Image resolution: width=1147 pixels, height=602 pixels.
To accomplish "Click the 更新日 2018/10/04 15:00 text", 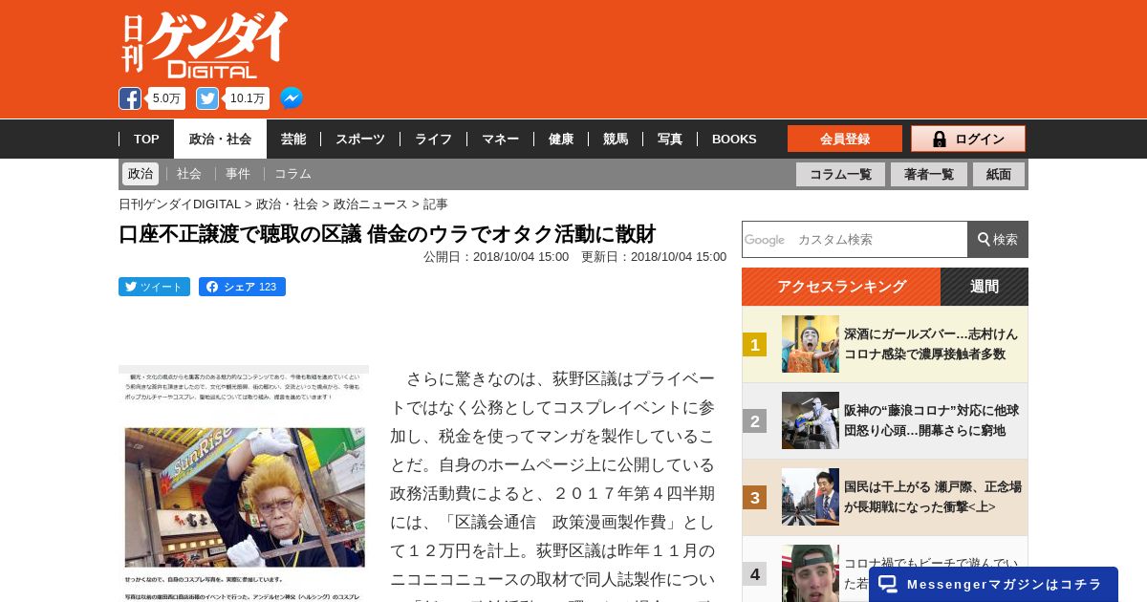I will [654, 256].
